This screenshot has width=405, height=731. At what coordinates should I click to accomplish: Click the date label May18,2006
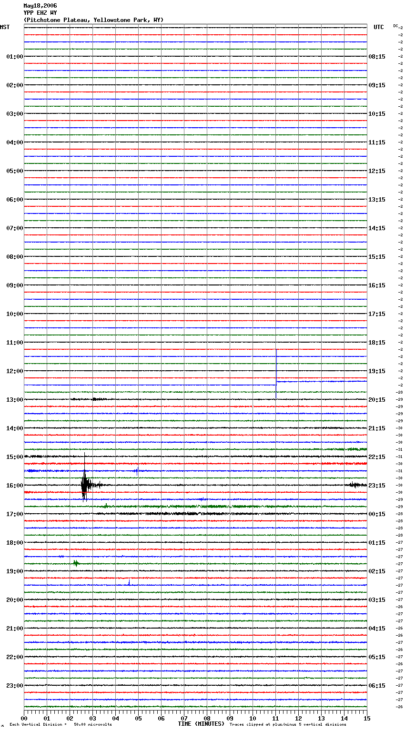[40, 6]
